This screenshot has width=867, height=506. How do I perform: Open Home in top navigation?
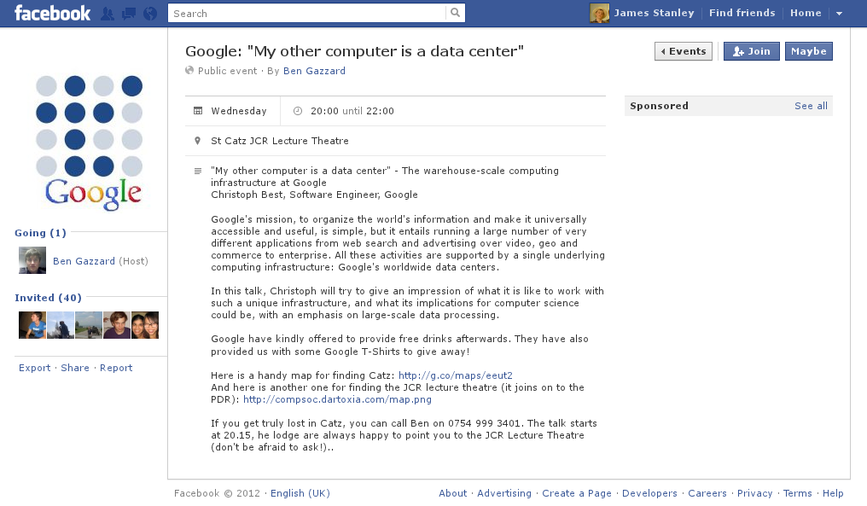coord(806,14)
